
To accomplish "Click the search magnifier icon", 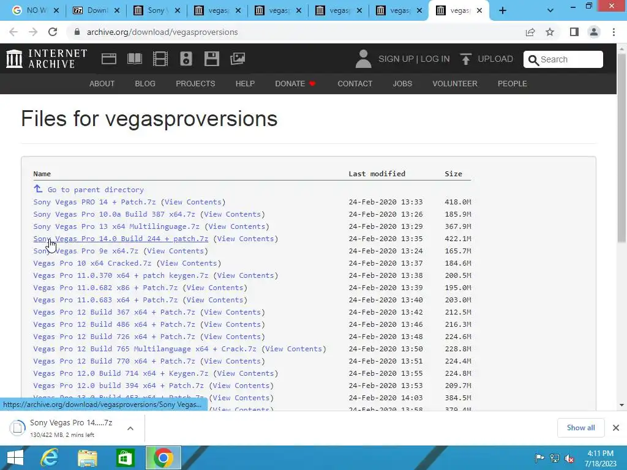I will point(533,60).
